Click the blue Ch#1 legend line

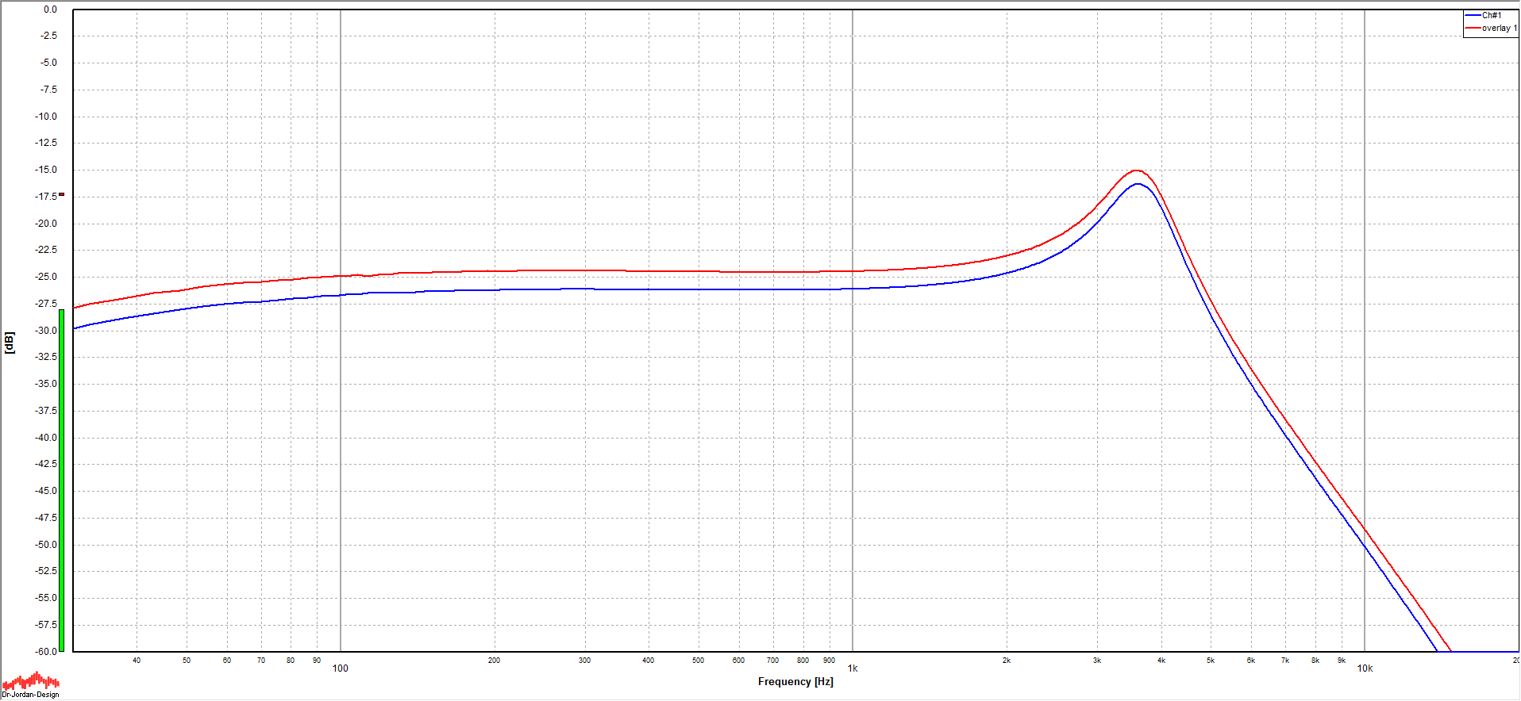point(1473,16)
